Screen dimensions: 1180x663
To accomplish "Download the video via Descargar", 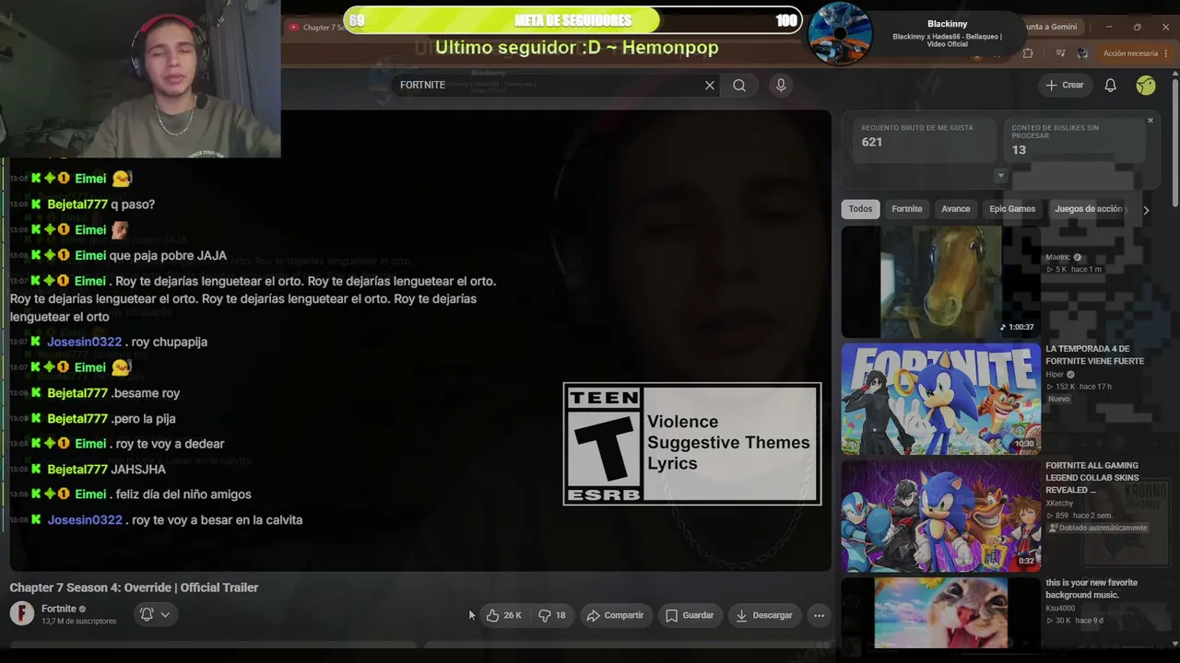I will pos(764,615).
